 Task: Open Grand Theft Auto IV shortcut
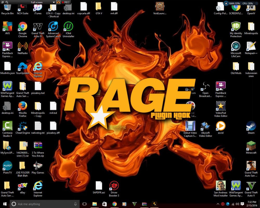pyautogui.click(x=38, y=30)
